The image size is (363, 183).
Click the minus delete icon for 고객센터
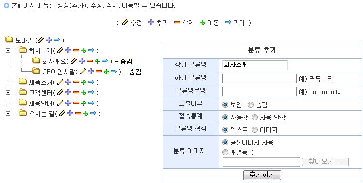click(x=76, y=92)
